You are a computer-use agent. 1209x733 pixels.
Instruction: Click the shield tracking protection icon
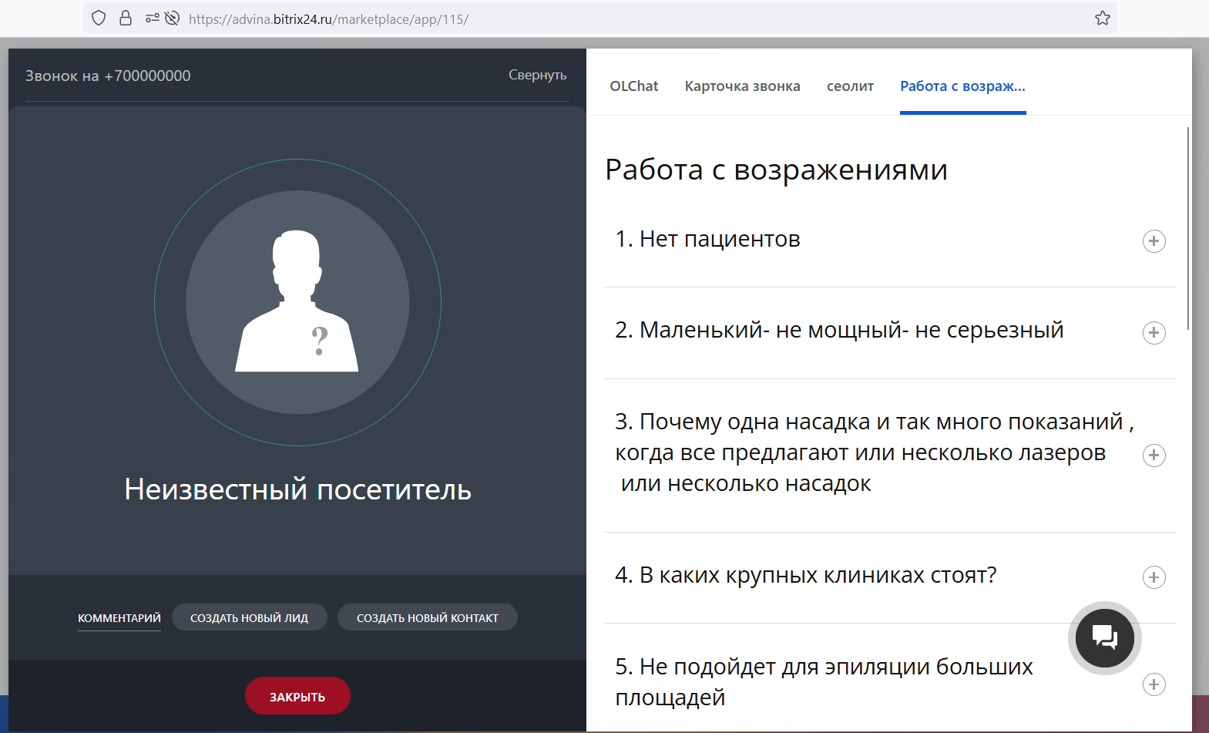click(99, 18)
